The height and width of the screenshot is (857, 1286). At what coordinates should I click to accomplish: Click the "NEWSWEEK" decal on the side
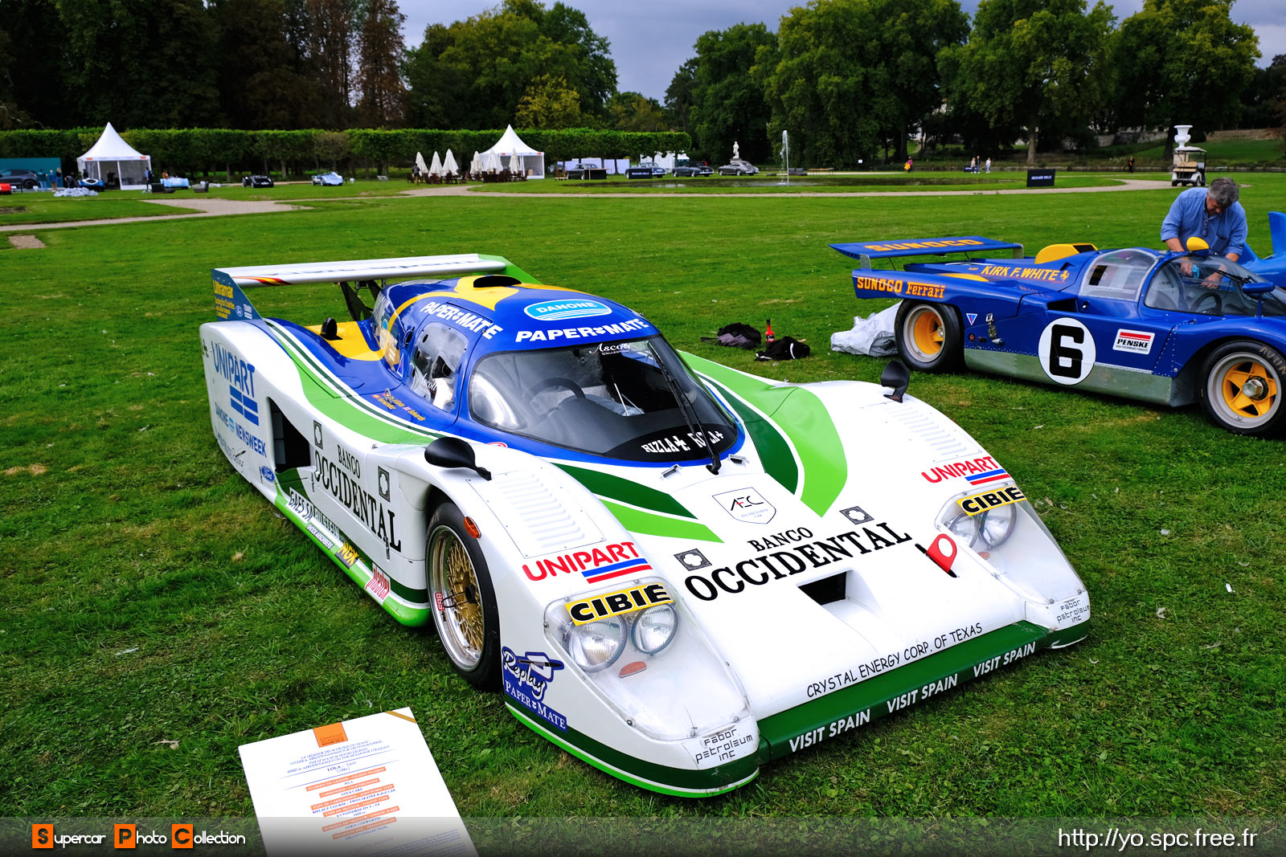(250, 440)
